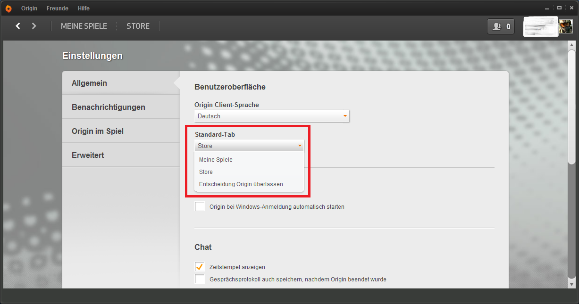The width and height of the screenshot is (579, 304).
Task: Open the Origin menu
Action: pyautogui.click(x=29, y=8)
